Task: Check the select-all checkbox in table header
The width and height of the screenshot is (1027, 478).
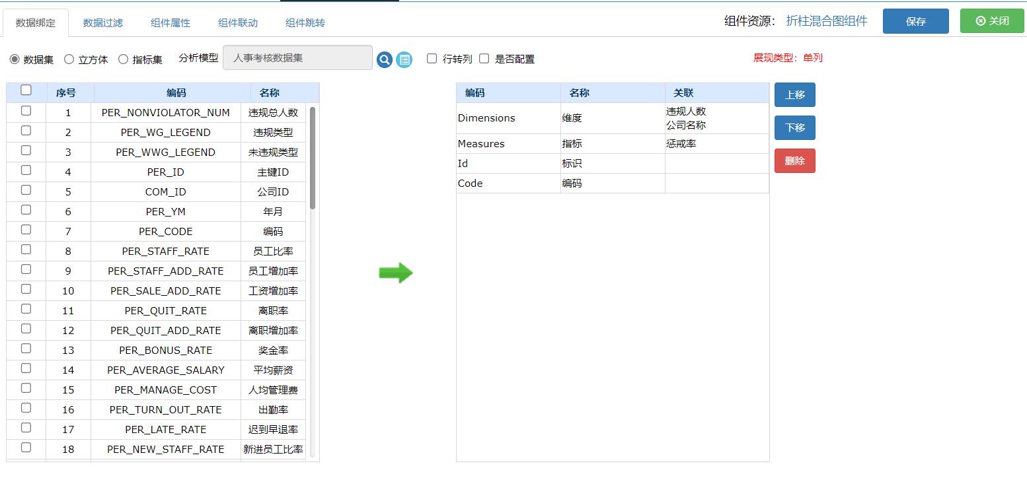Action: pyautogui.click(x=25, y=90)
